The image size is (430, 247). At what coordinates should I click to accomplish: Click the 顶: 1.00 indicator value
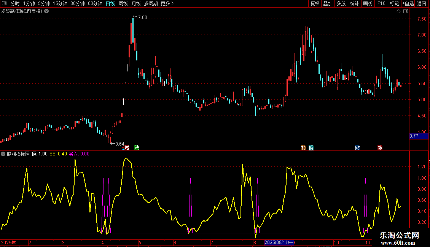pos(40,154)
